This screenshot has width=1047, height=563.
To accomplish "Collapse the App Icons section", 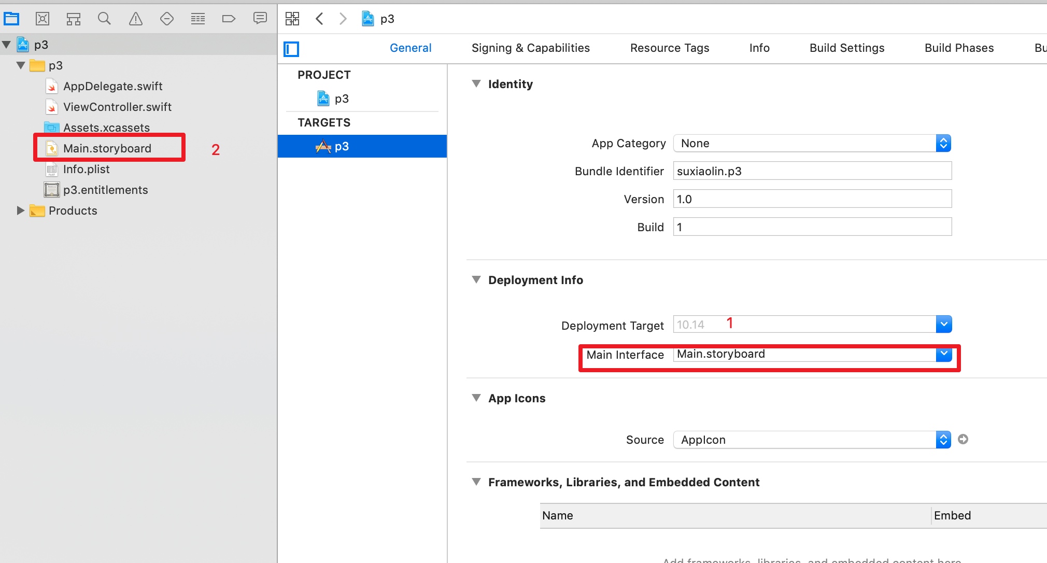I will [476, 398].
